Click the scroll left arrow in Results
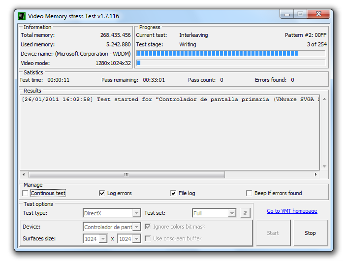This screenshot has width=346, height=266. click(x=24, y=175)
